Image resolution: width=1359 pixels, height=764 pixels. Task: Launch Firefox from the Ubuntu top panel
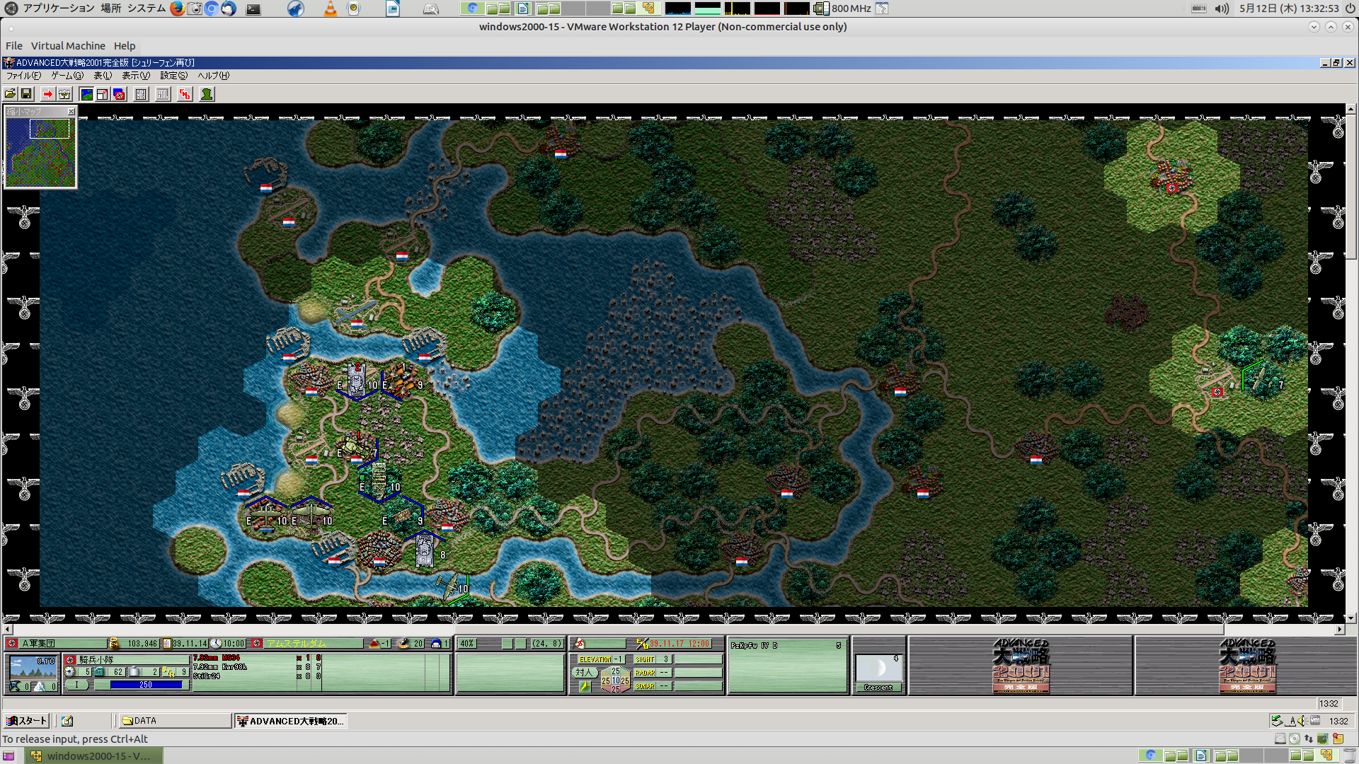[177, 8]
